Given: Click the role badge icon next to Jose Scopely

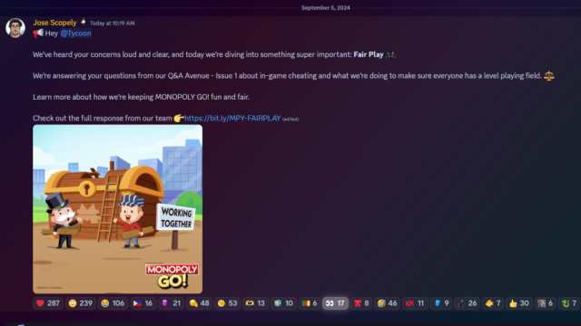Looking at the screenshot, I should click(x=84, y=22).
